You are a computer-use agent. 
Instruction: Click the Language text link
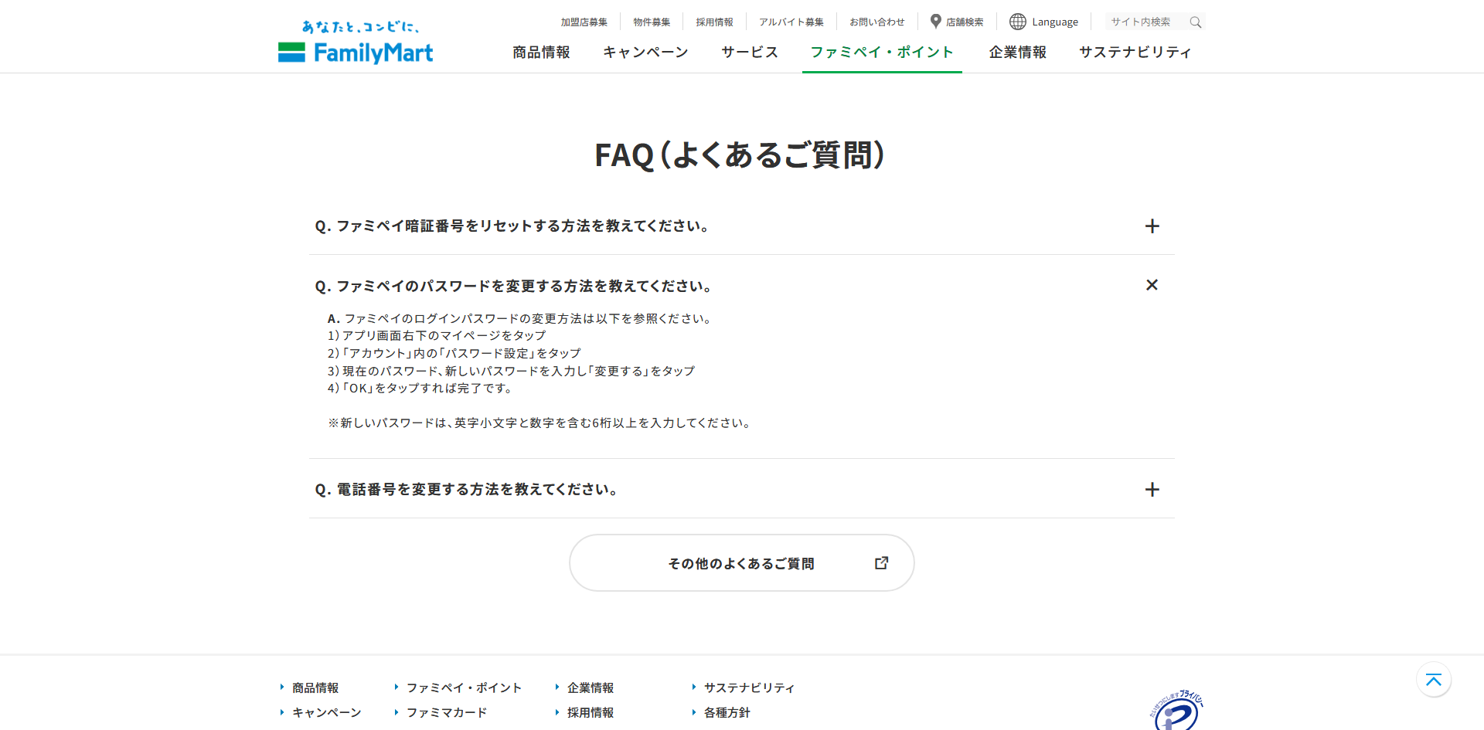(1055, 22)
